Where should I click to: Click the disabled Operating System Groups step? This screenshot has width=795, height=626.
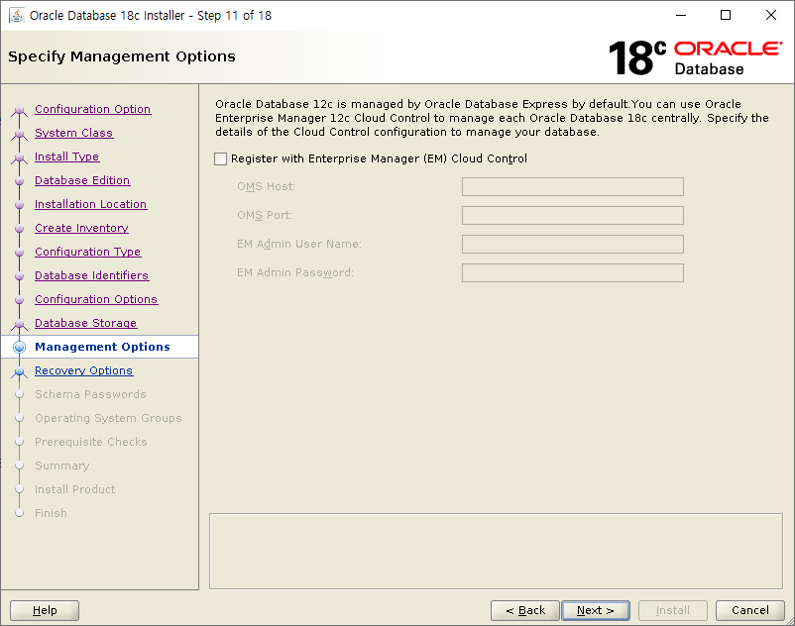coord(108,418)
